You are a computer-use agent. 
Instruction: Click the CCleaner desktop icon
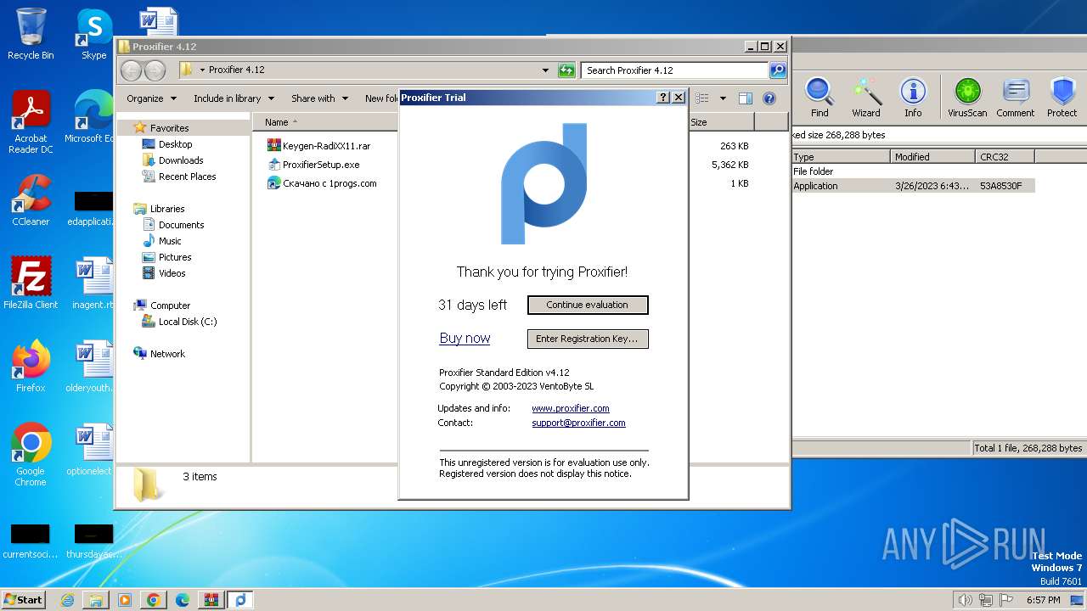point(31,200)
